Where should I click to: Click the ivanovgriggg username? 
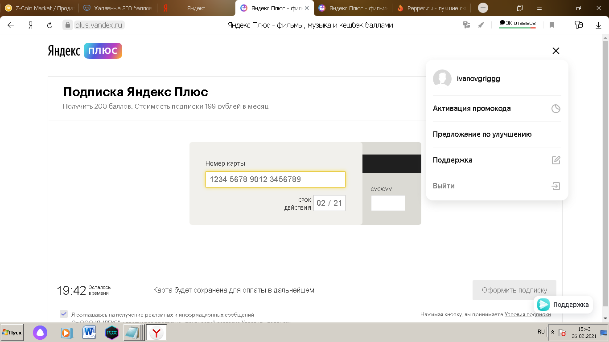click(478, 79)
